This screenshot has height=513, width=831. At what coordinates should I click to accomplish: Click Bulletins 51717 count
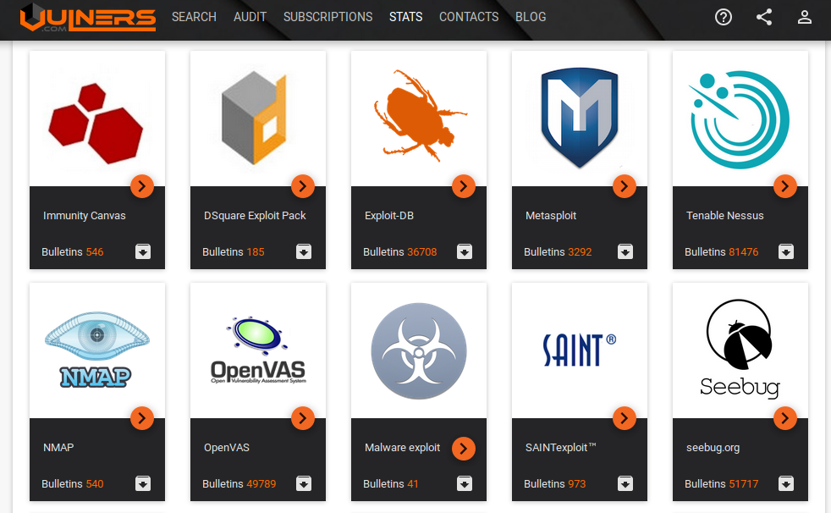721,484
